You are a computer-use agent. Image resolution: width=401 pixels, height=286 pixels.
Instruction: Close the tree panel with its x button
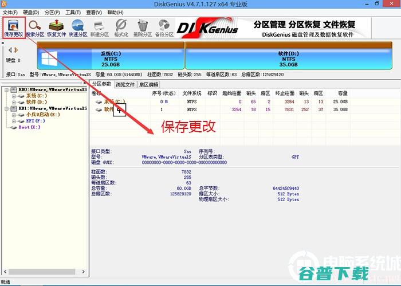85,83
